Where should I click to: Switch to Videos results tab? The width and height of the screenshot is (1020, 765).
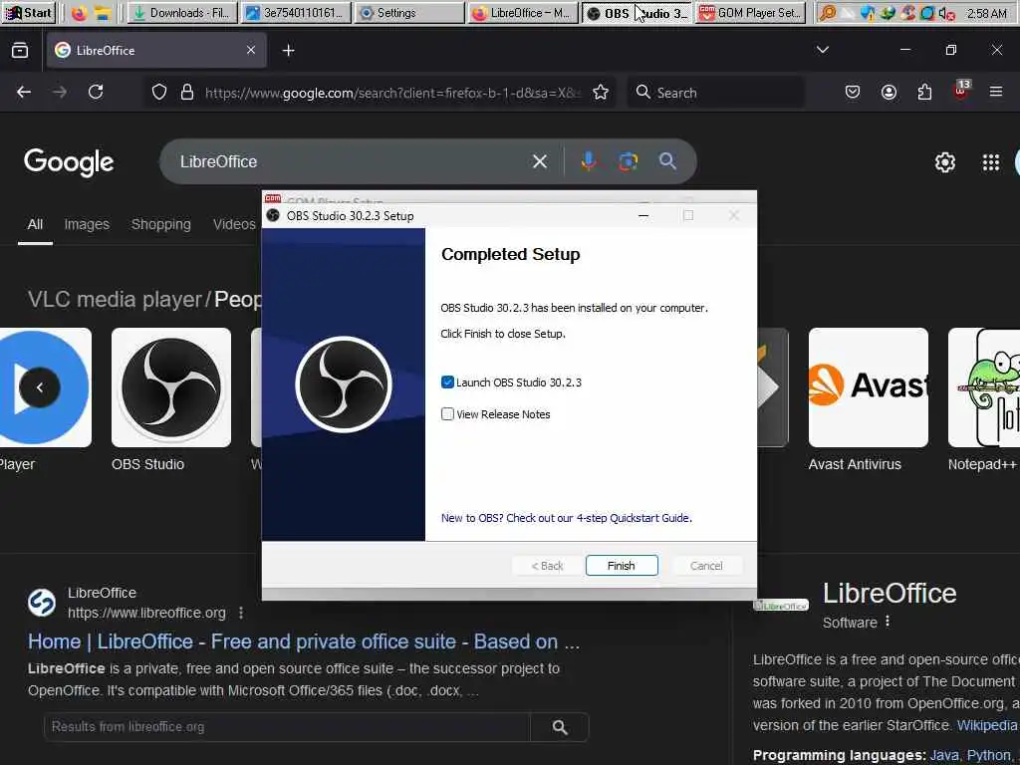[x=234, y=224]
